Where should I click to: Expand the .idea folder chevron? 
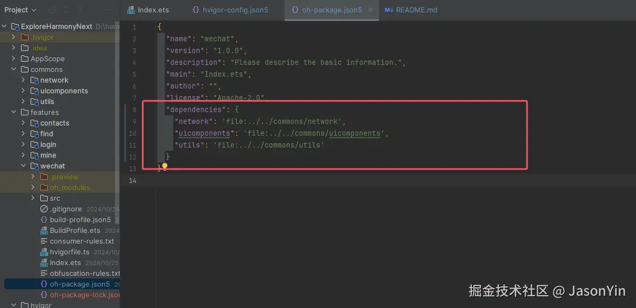tap(14, 48)
